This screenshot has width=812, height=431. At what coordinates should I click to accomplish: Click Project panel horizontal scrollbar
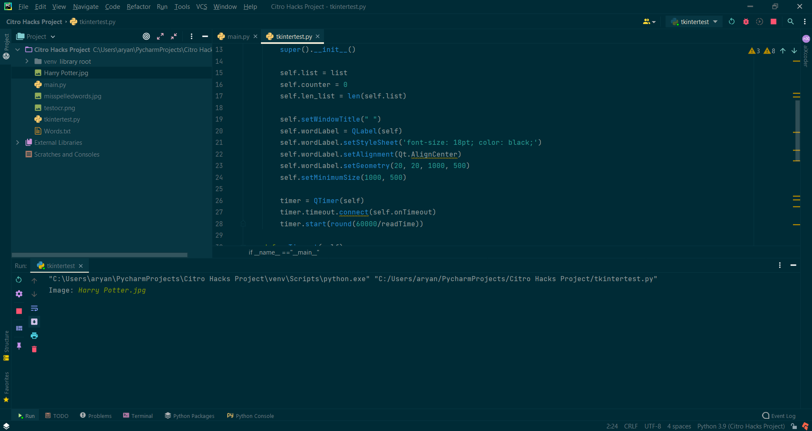click(99, 255)
